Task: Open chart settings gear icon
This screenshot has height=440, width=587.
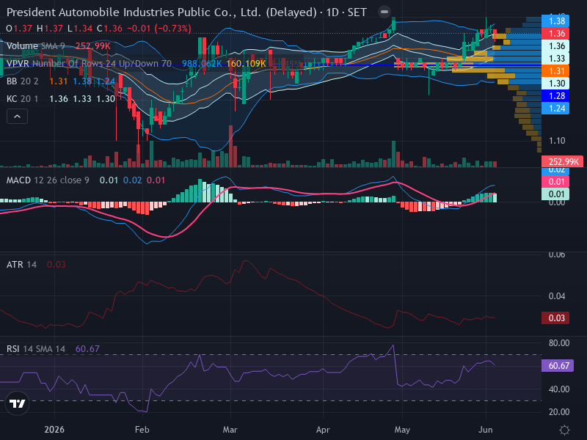Action: pyautogui.click(x=564, y=430)
